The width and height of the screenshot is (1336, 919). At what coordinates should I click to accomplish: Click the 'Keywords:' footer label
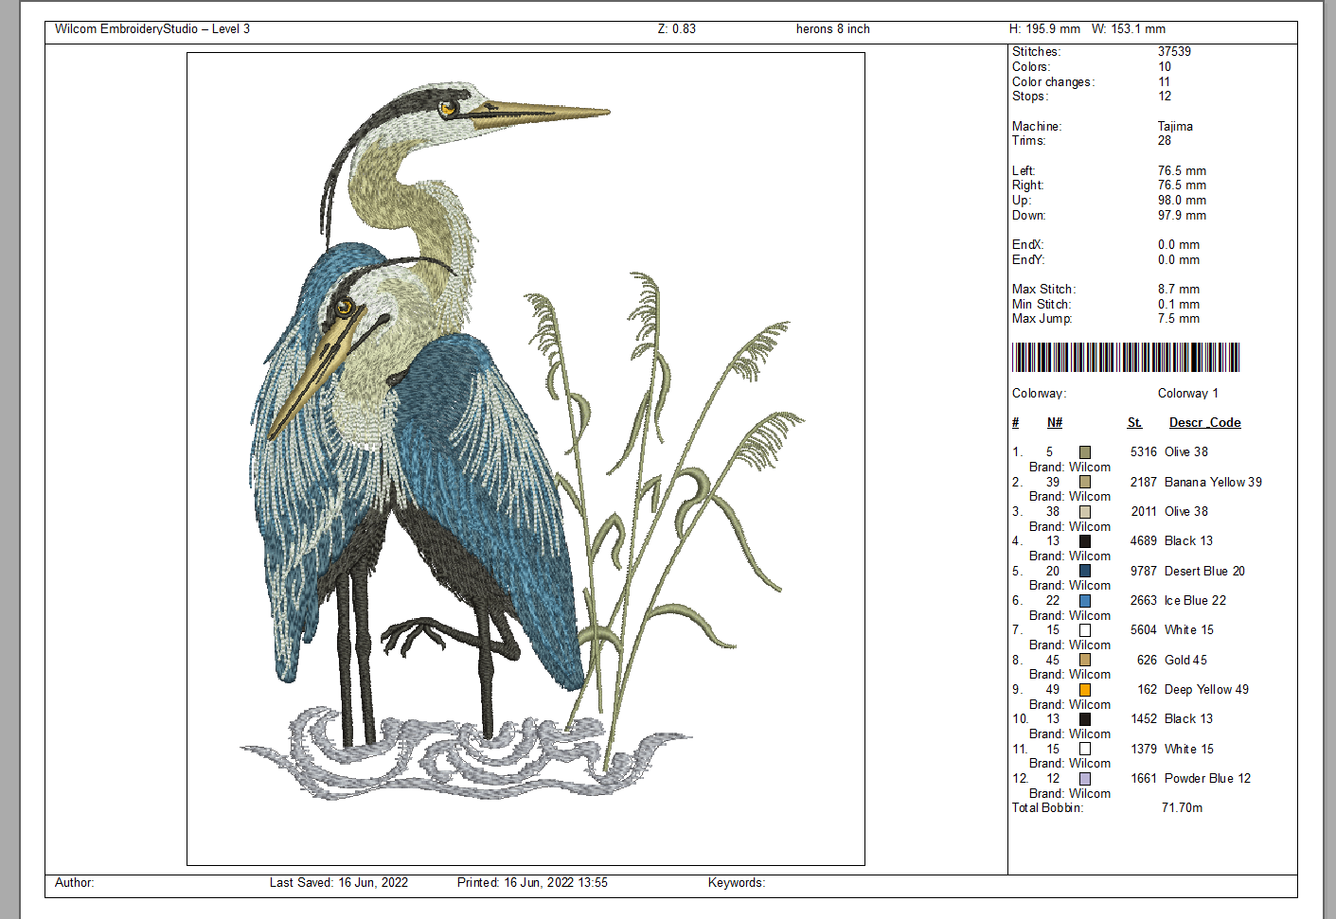(737, 883)
